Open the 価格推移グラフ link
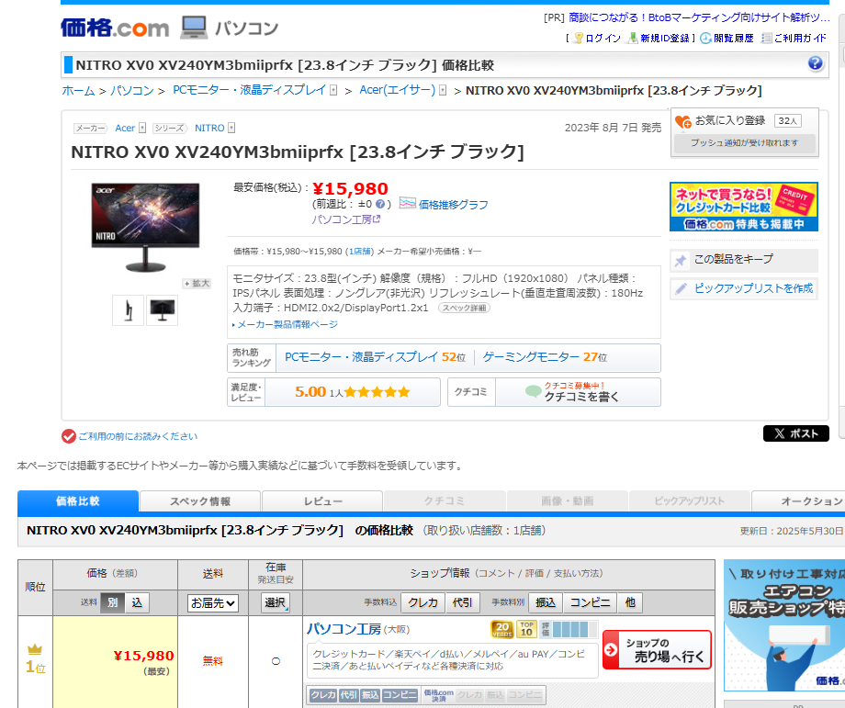845x708 pixels. coord(453,204)
